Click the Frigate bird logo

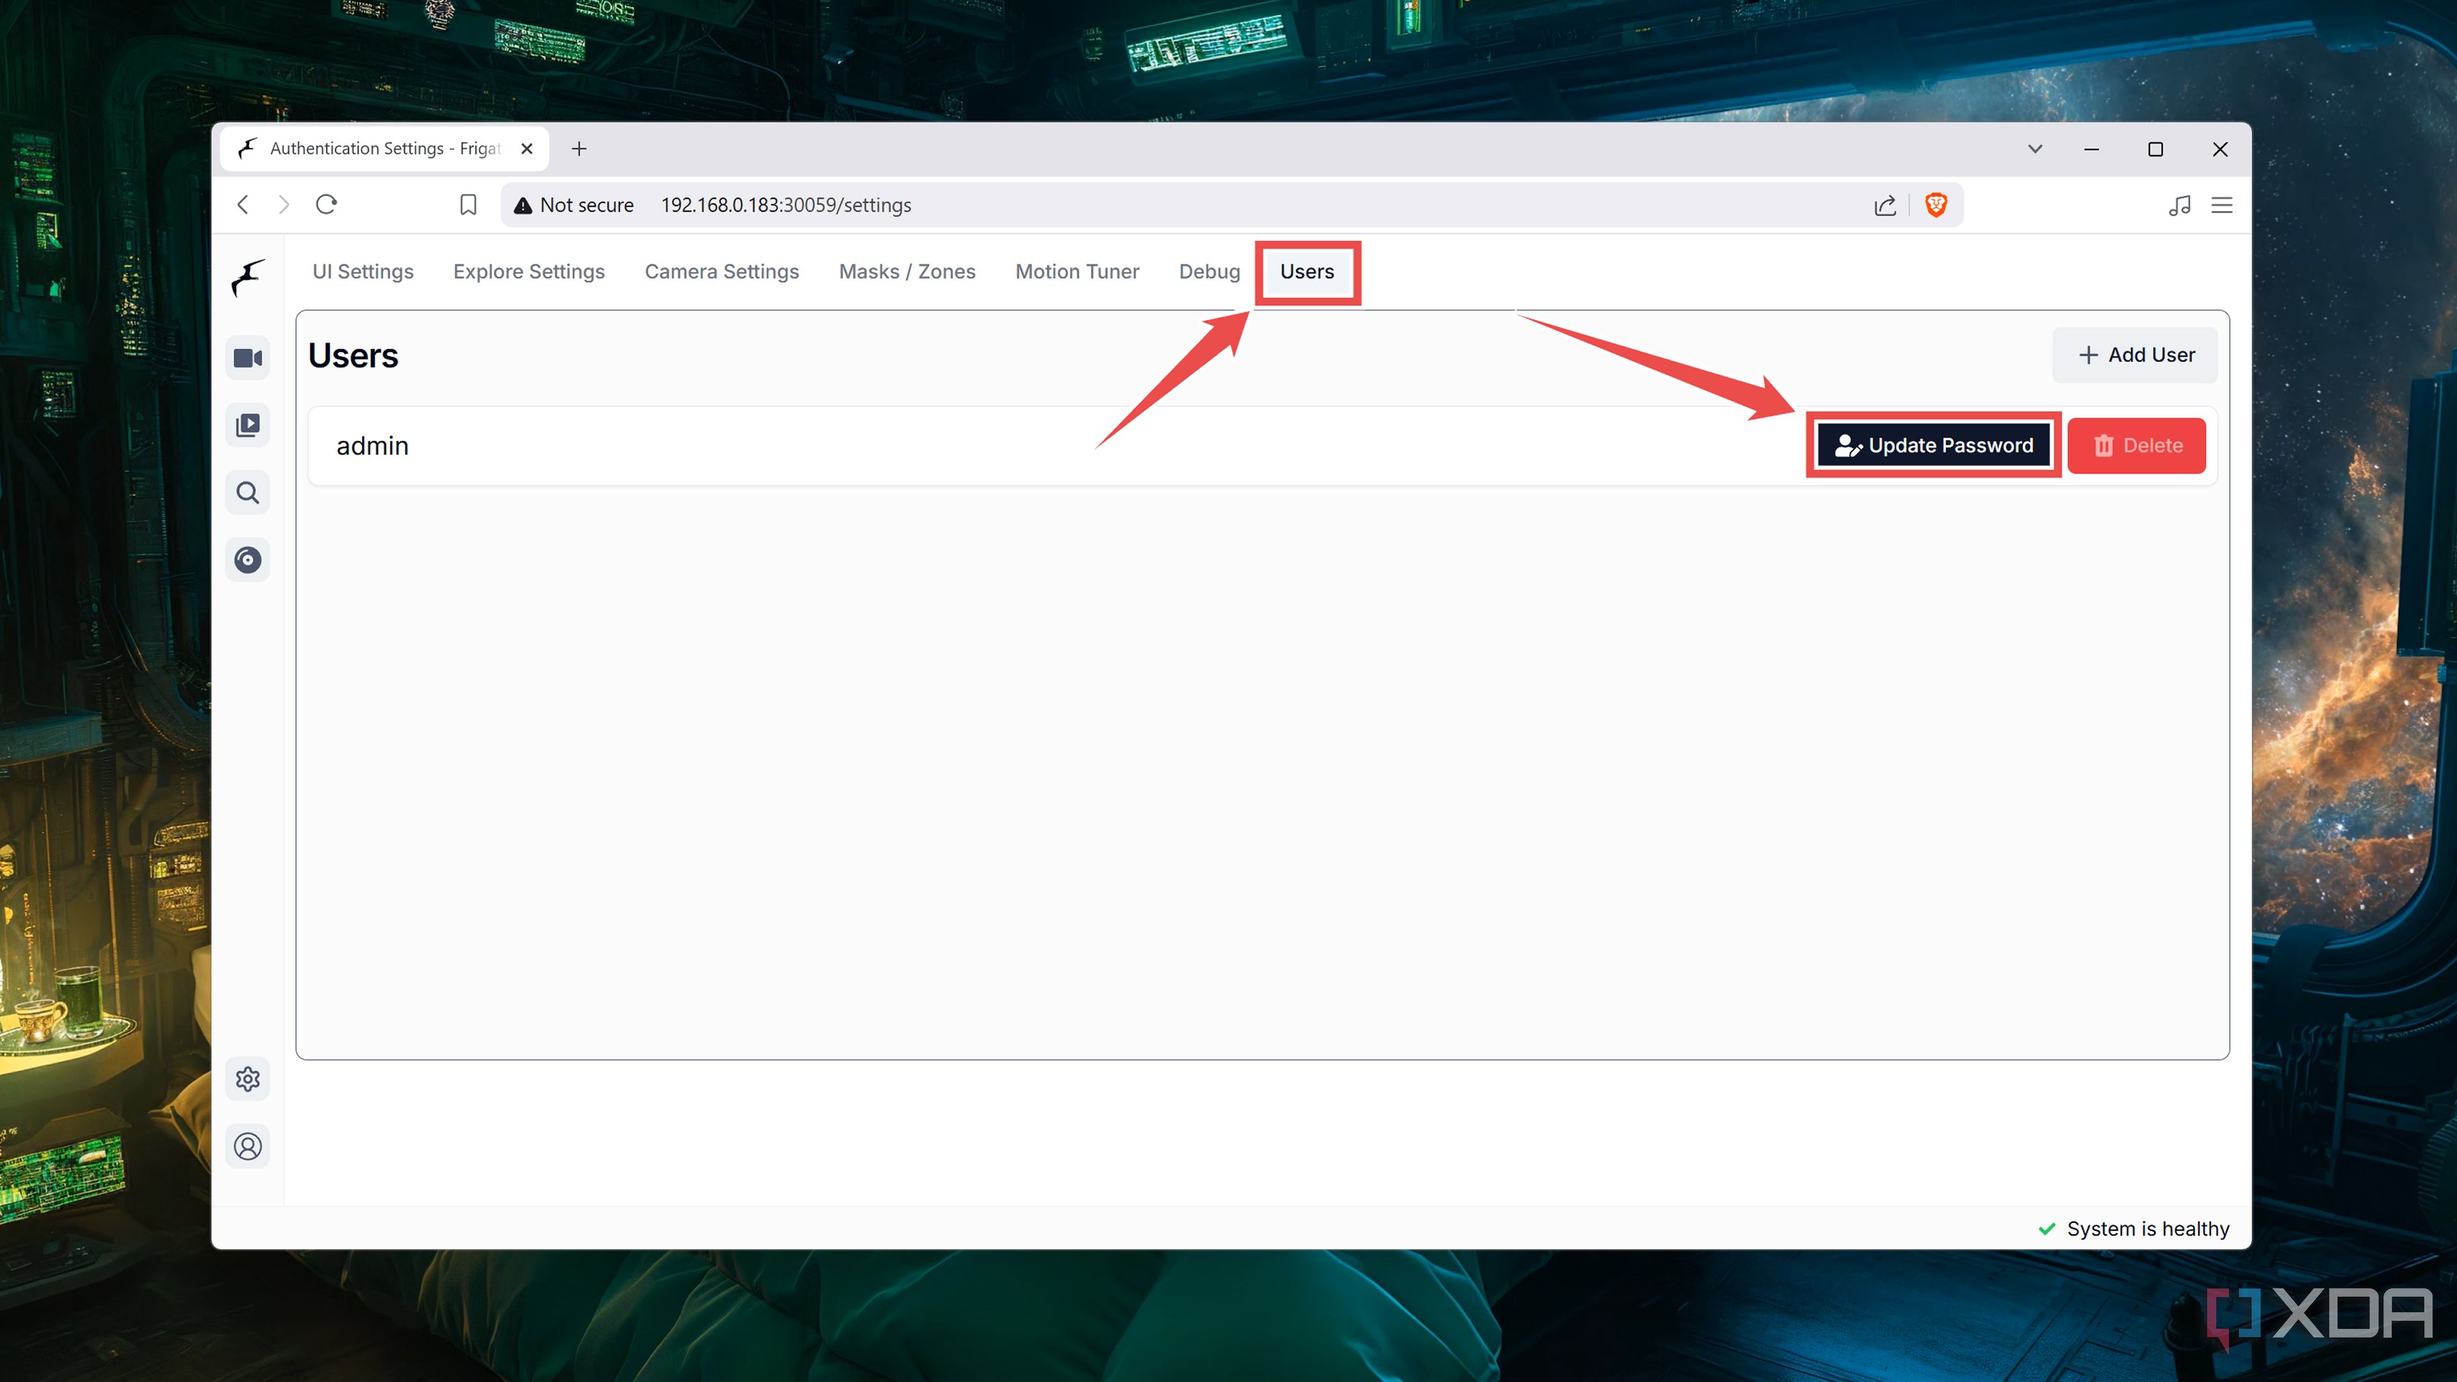247,278
